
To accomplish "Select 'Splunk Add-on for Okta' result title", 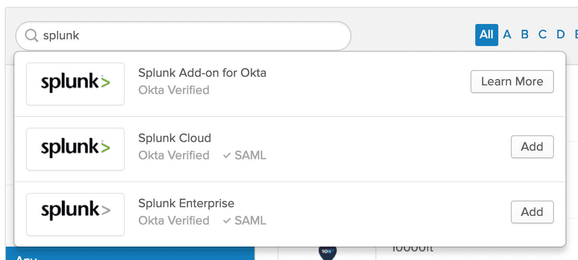I will coord(202,73).
